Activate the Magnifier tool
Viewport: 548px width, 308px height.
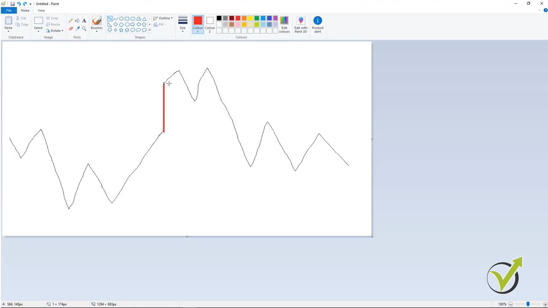click(84, 29)
